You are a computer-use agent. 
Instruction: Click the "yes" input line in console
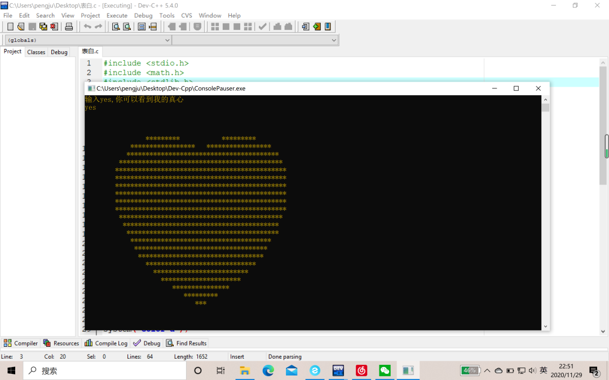90,108
